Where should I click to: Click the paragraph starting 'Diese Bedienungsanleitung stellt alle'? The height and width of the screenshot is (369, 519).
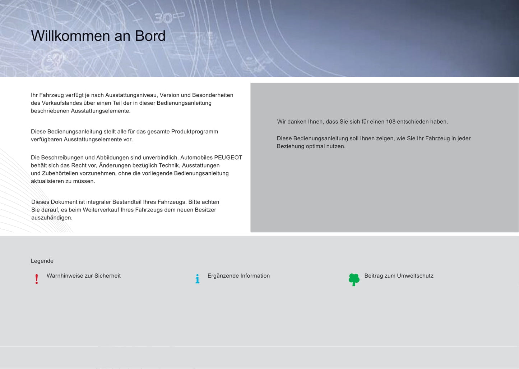124,136
